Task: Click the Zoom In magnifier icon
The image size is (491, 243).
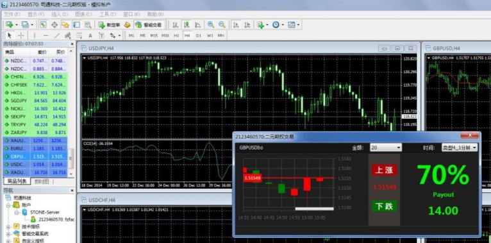Action: click(x=211, y=25)
